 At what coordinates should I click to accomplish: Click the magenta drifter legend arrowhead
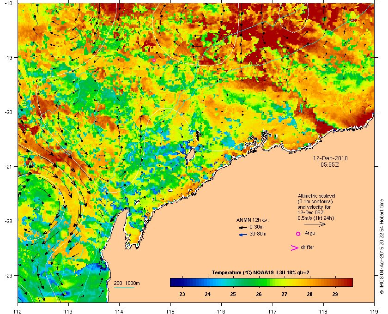click(295, 248)
